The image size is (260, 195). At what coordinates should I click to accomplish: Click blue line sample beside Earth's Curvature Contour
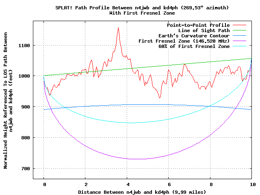(x=239, y=36)
